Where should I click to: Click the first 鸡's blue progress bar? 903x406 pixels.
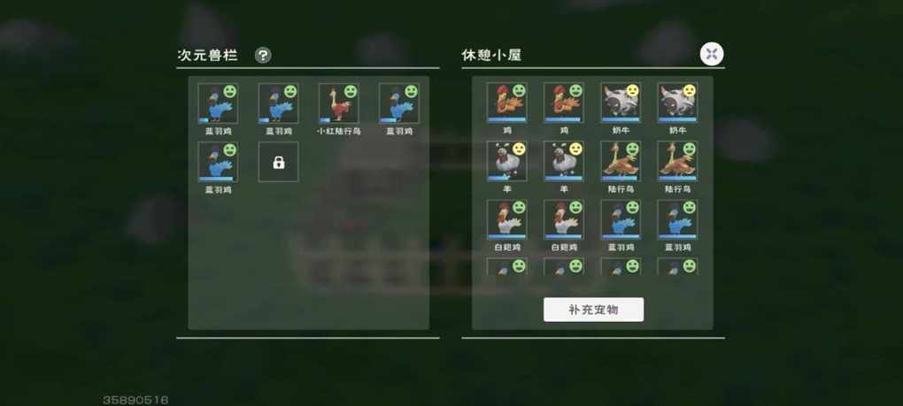(x=506, y=119)
